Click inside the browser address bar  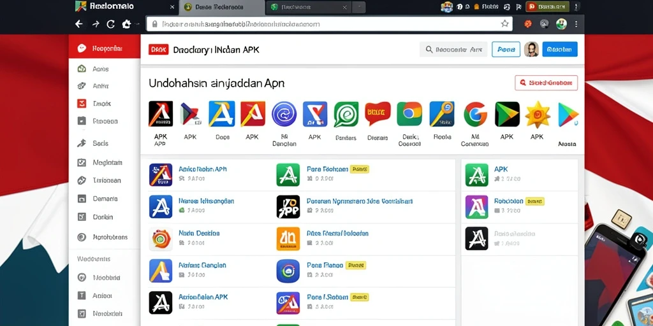pyautogui.click(x=330, y=24)
